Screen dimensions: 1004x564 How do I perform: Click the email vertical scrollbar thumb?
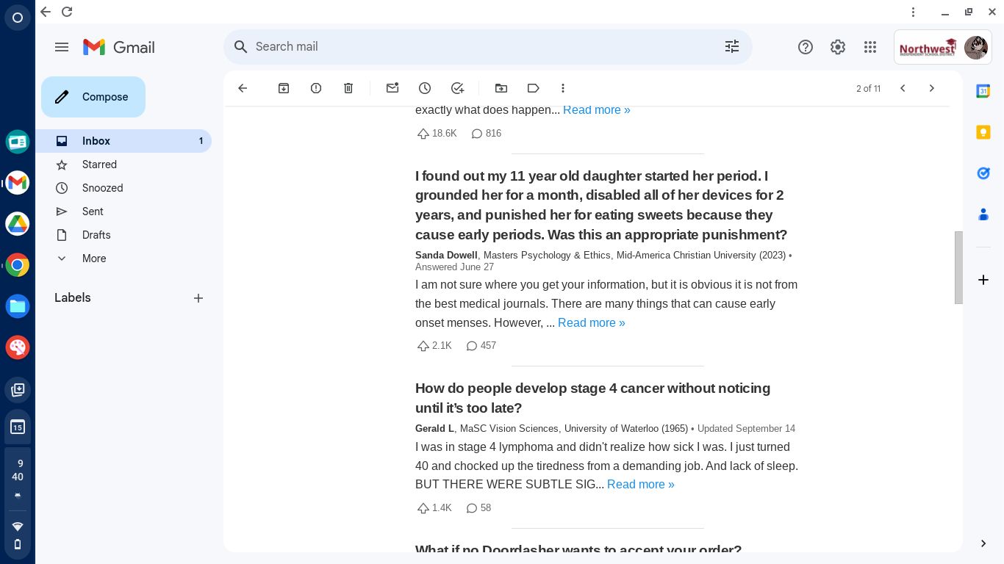pos(958,267)
